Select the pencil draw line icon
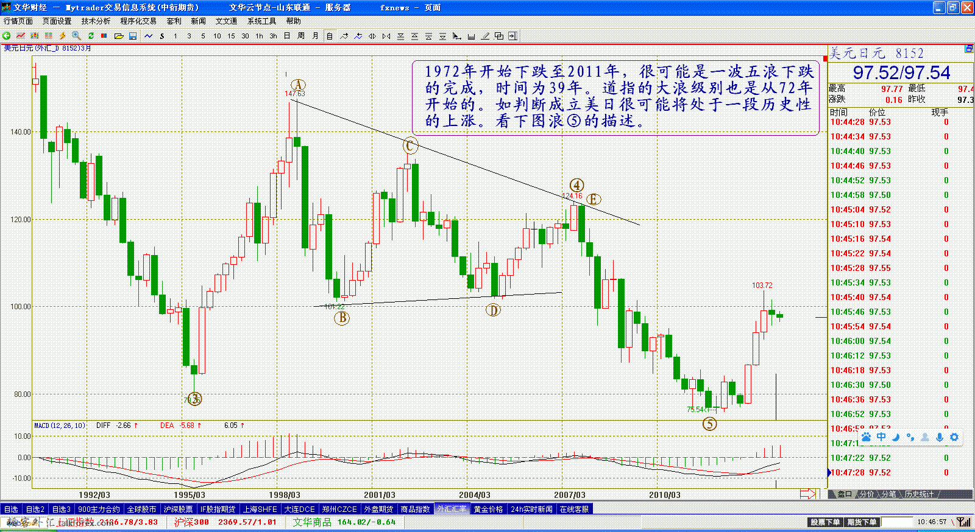This screenshot has height=532, width=975. click(485, 36)
